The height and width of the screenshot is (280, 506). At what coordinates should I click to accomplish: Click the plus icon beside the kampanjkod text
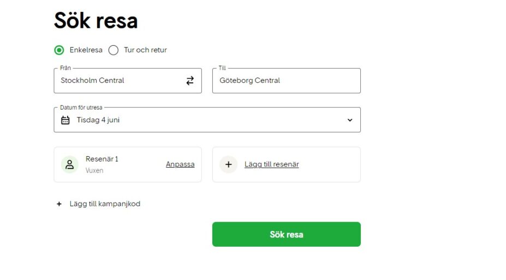[59, 204]
